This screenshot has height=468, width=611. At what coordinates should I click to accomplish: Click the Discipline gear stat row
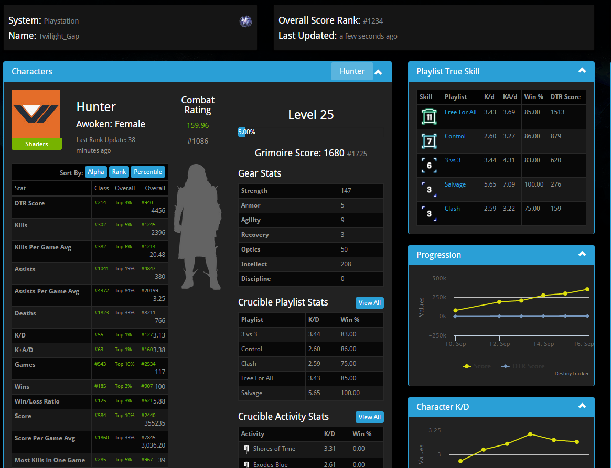point(310,279)
